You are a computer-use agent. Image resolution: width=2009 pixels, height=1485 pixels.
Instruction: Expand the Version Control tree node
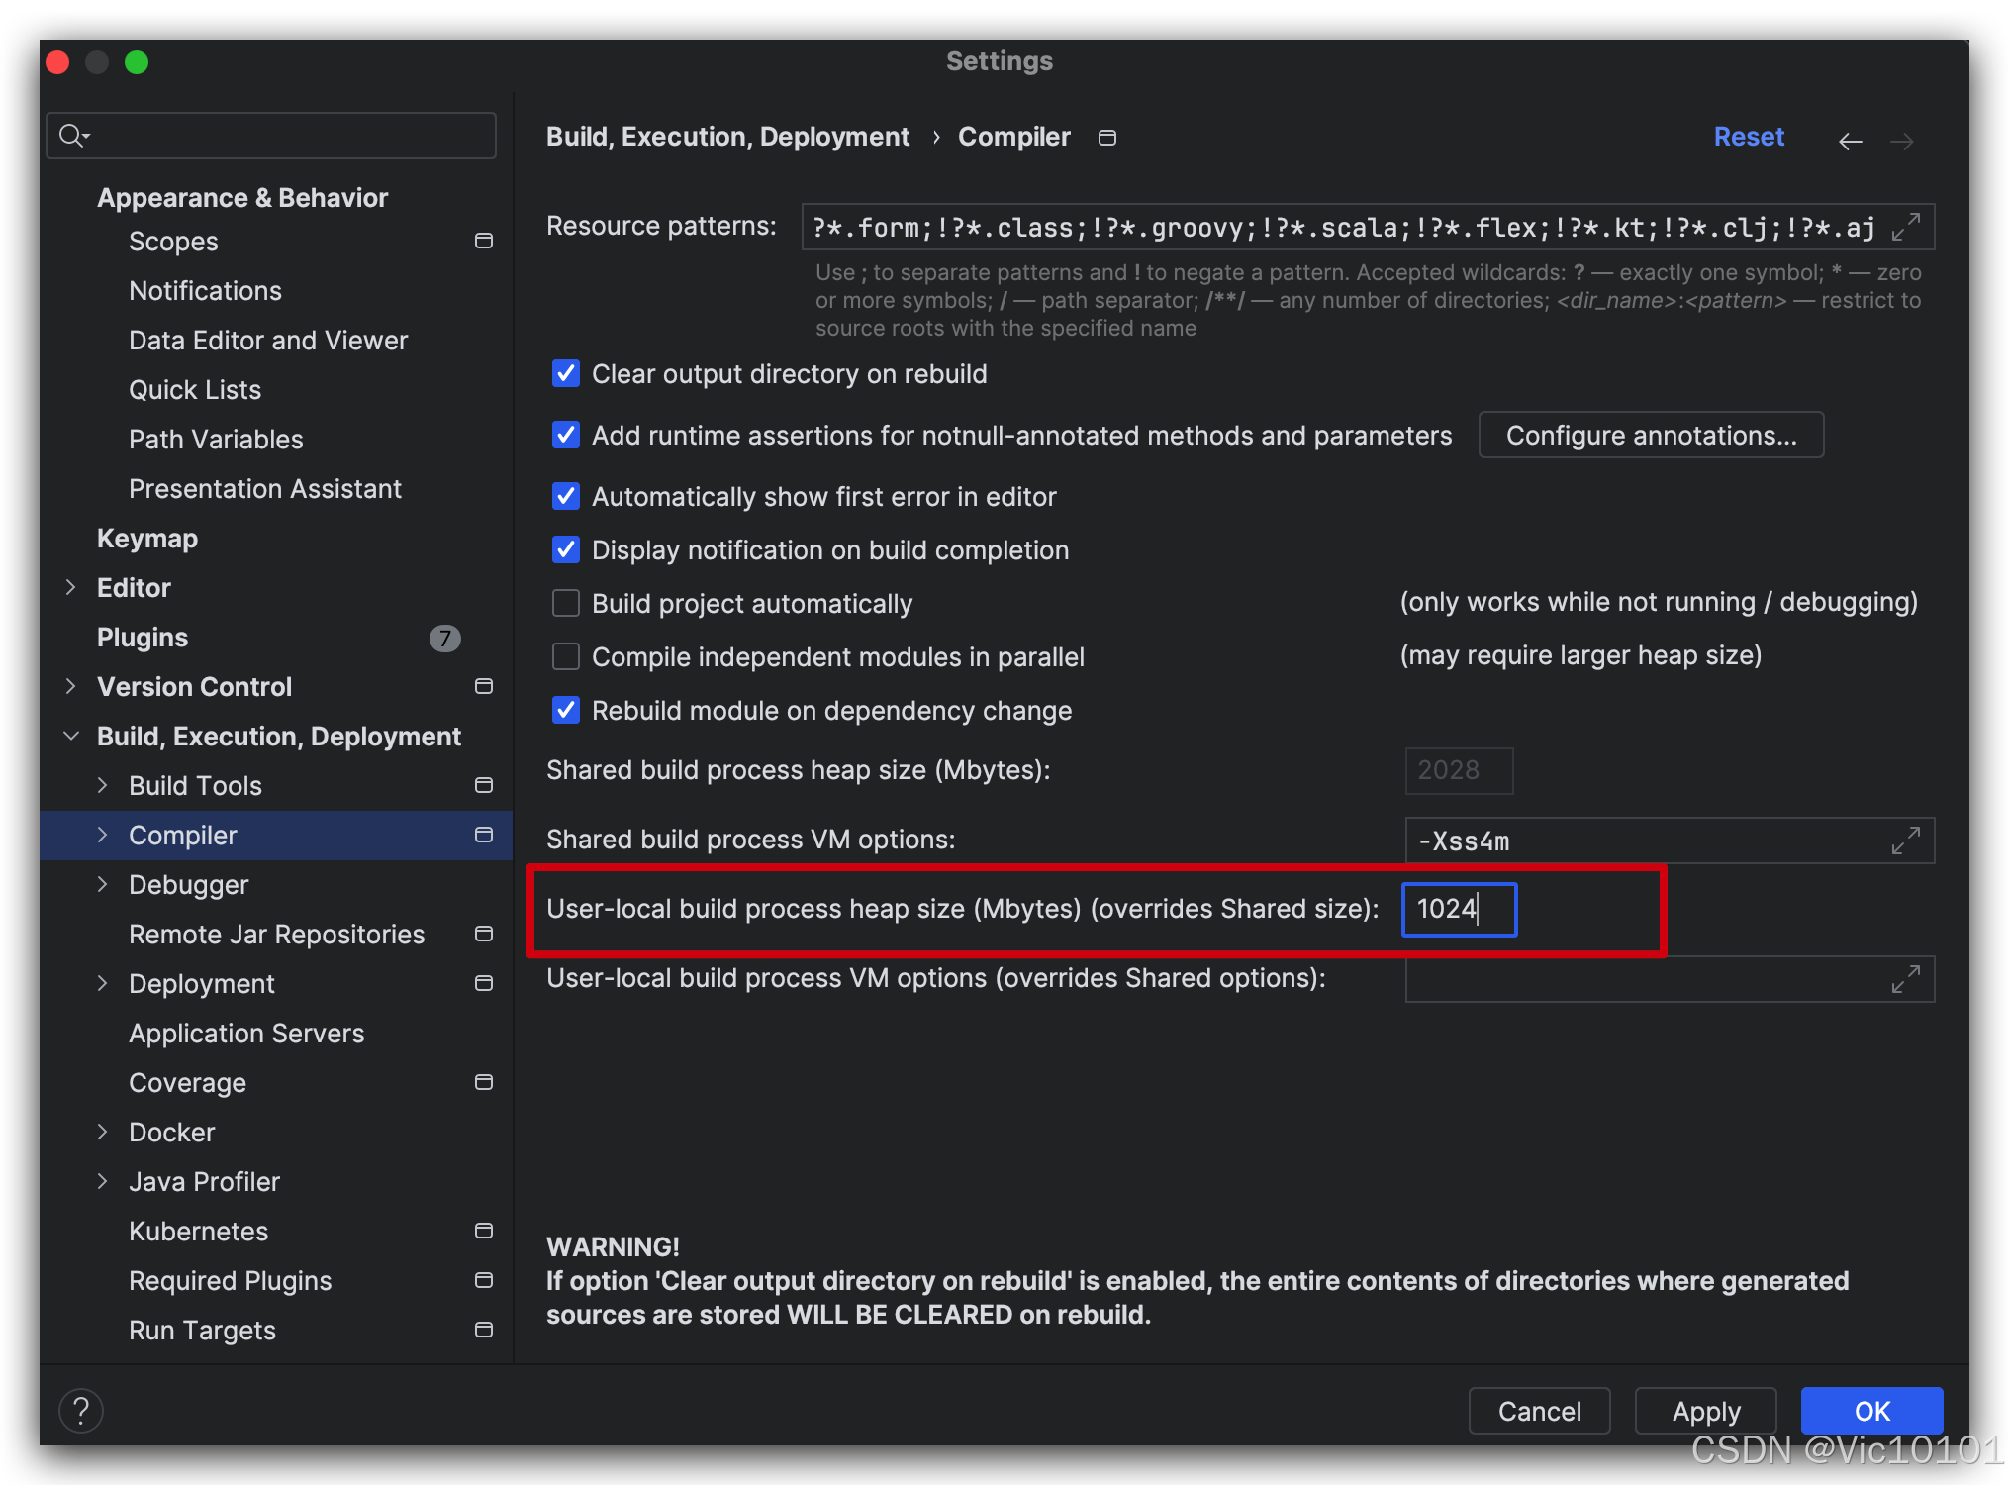pyautogui.click(x=70, y=686)
